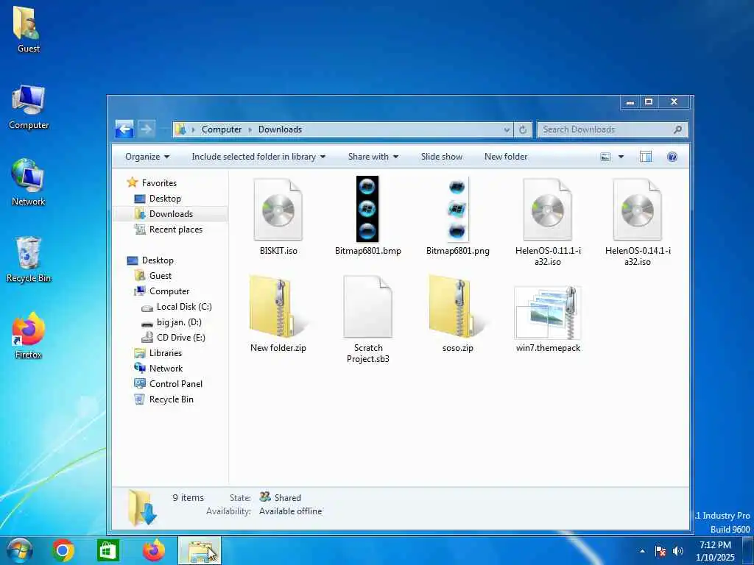Launch Chrome from the taskbar
This screenshot has height=565, width=754.
[63, 550]
